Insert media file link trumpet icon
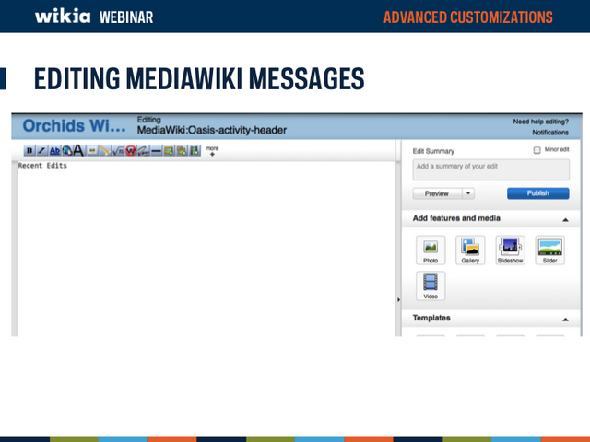 105,151
